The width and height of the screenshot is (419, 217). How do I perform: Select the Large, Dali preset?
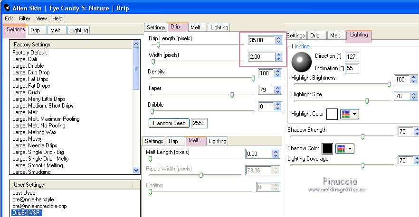25,59
